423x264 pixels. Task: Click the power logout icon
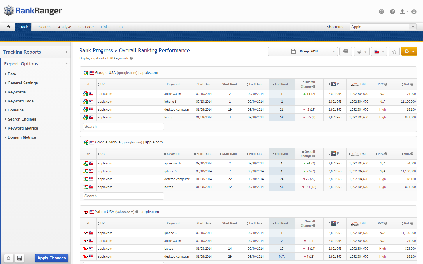pyautogui.click(x=414, y=12)
